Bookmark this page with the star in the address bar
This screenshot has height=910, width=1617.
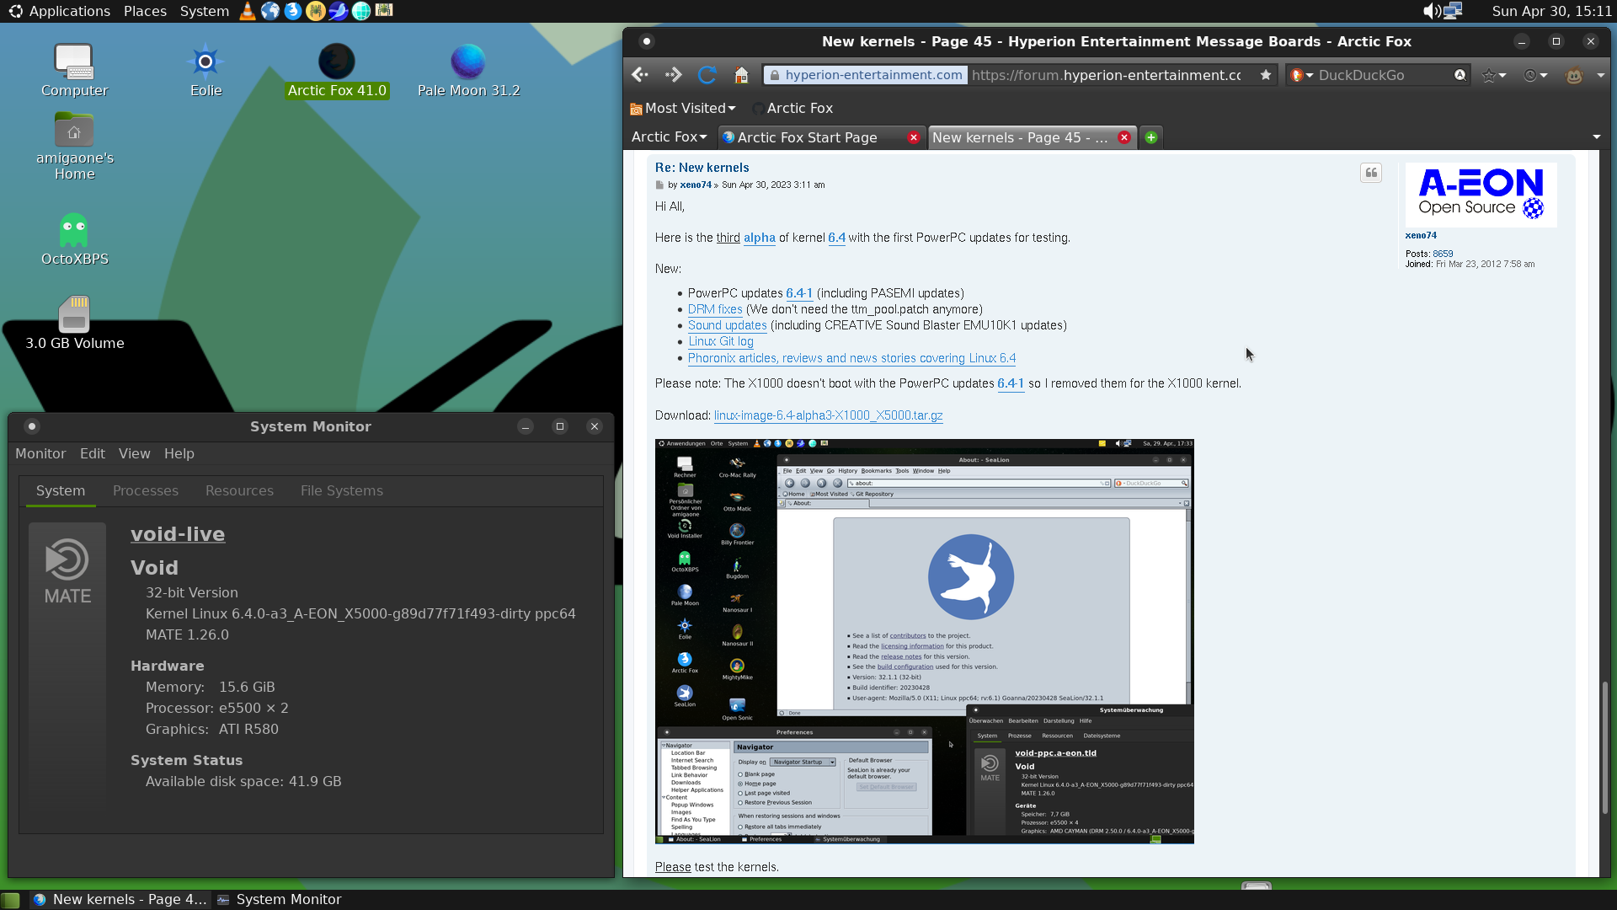[x=1266, y=75]
